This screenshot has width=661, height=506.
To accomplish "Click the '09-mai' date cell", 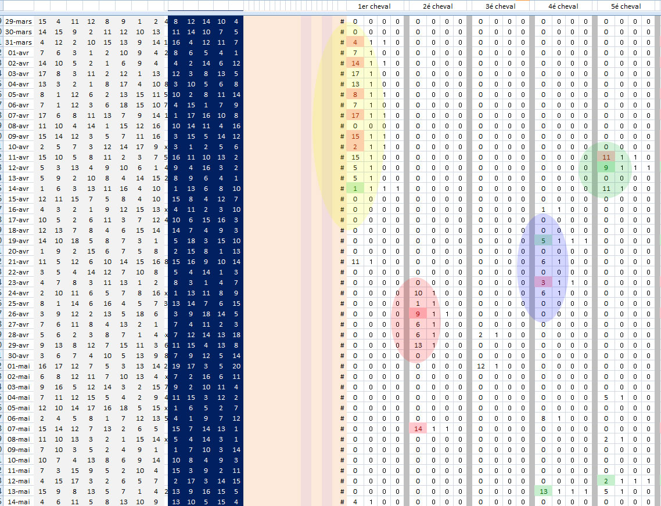I will pyautogui.click(x=19, y=450).
